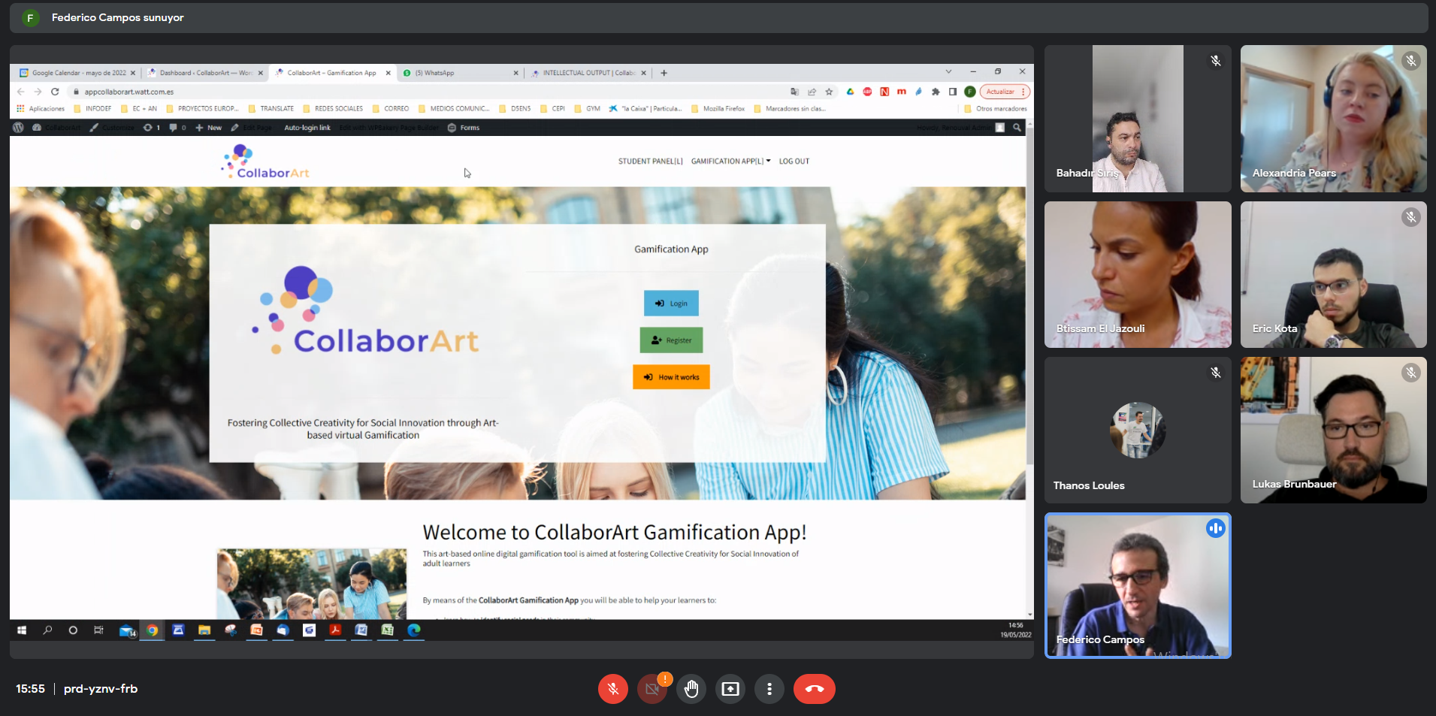The height and width of the screenshot is (716, 1436).
Task: Raise hand in the meeting
Action: tap(691, 689)
